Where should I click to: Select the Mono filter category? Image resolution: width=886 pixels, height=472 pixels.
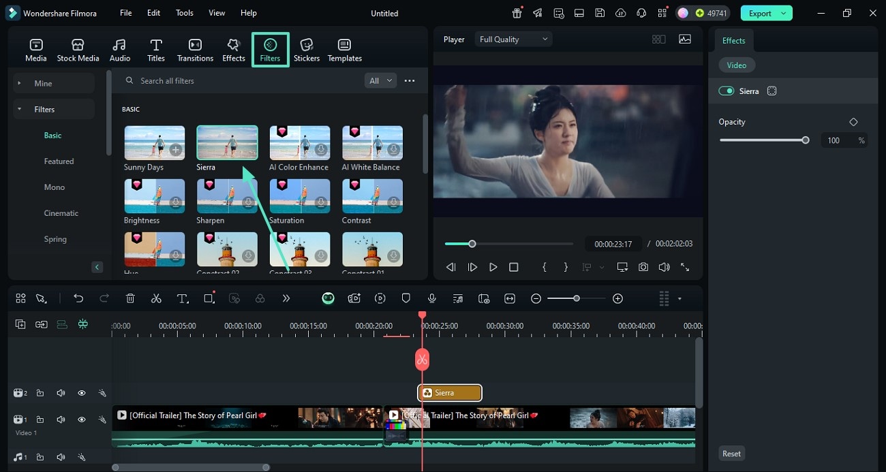pos(55,187)
